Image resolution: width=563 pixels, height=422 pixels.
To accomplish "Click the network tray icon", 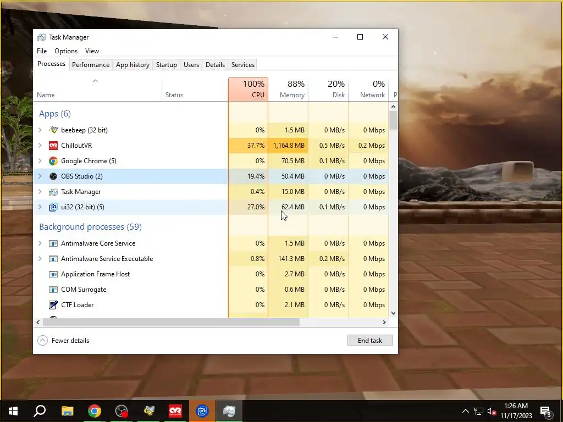I will coord(479,411).
